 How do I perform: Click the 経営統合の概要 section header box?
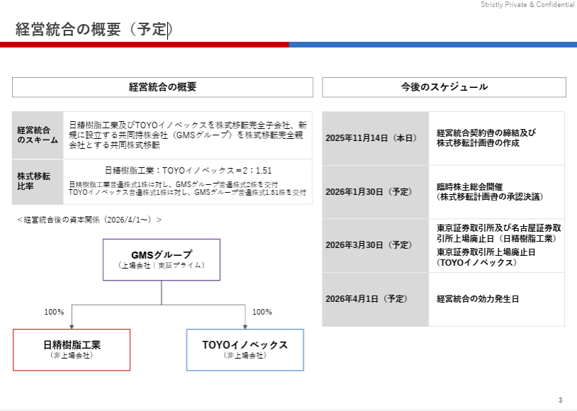coord(162,87)
